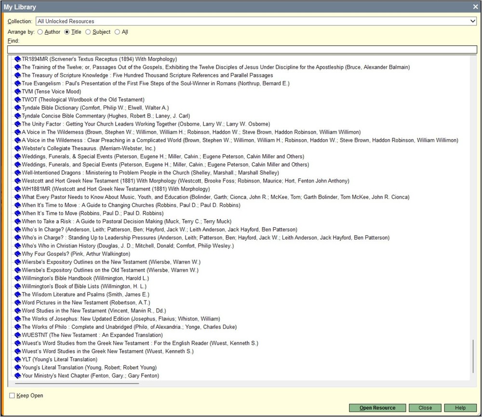Click the Close button at bottom
482x417 pixels.
click(x=425, y=408)
